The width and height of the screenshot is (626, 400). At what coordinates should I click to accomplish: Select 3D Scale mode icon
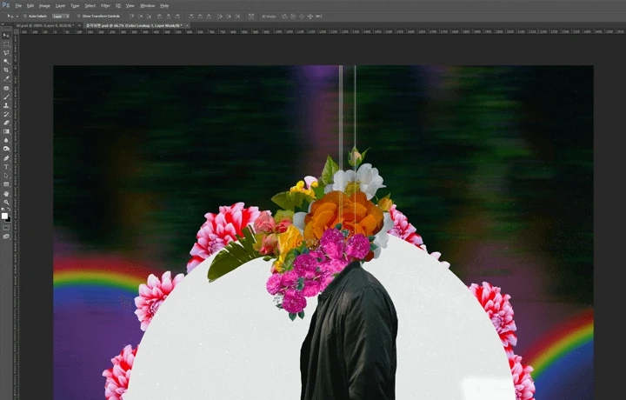[318, 17]
